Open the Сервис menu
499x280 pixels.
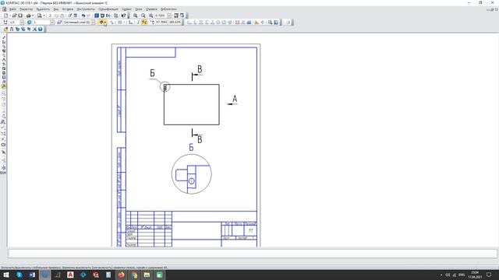[126, 9]
